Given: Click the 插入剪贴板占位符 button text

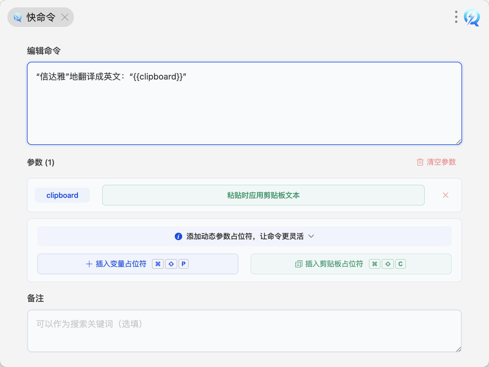Looking at the screenshot, I should [334, 264].
